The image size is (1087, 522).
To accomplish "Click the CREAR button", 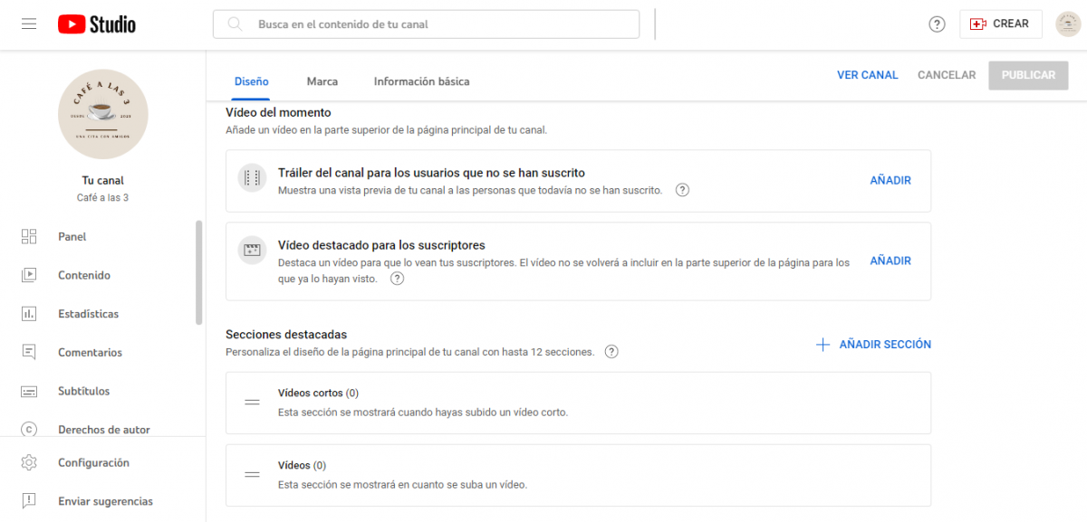I will 1000,24.
